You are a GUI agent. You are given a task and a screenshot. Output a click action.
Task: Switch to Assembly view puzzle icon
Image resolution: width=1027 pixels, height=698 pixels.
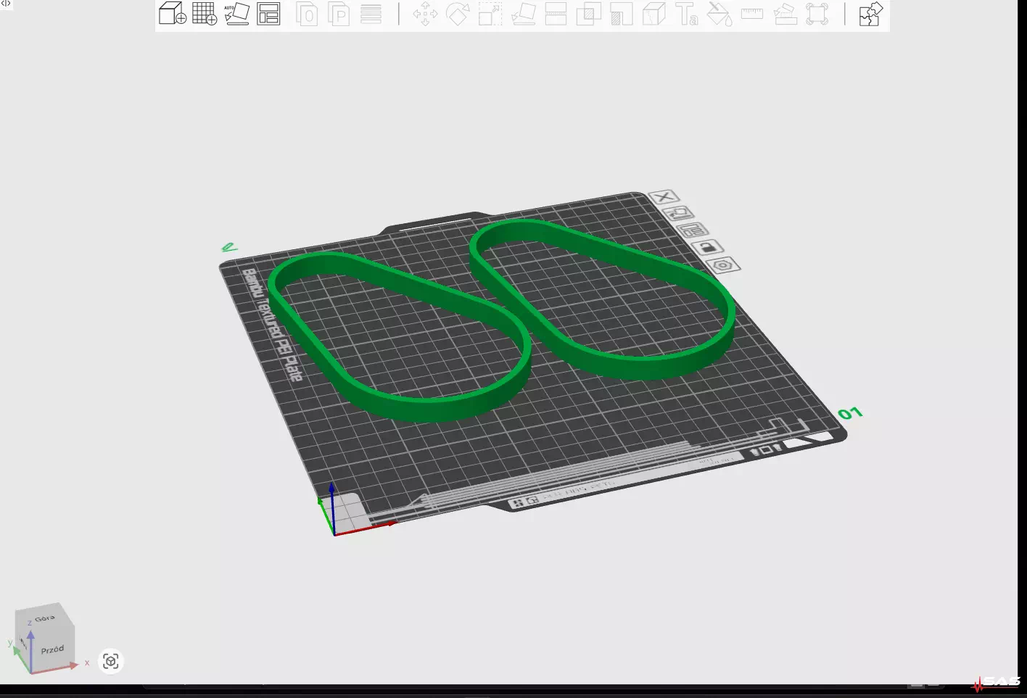[870, 14]
